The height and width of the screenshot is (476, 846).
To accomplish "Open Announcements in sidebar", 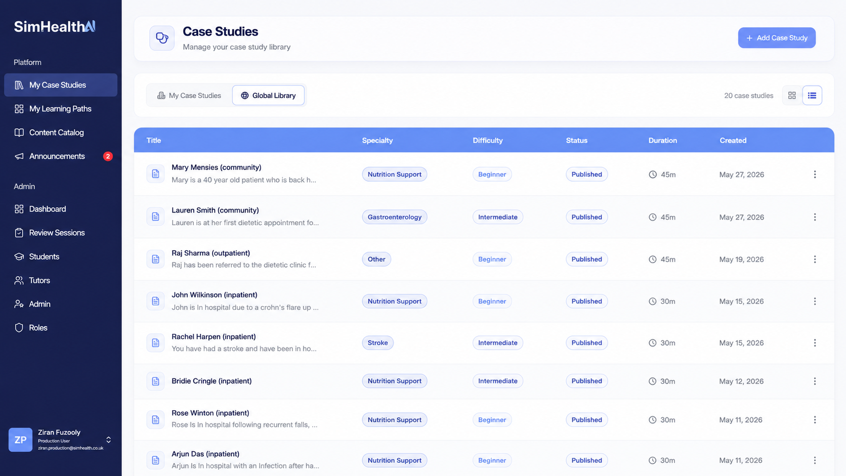I will pos(61,156).
